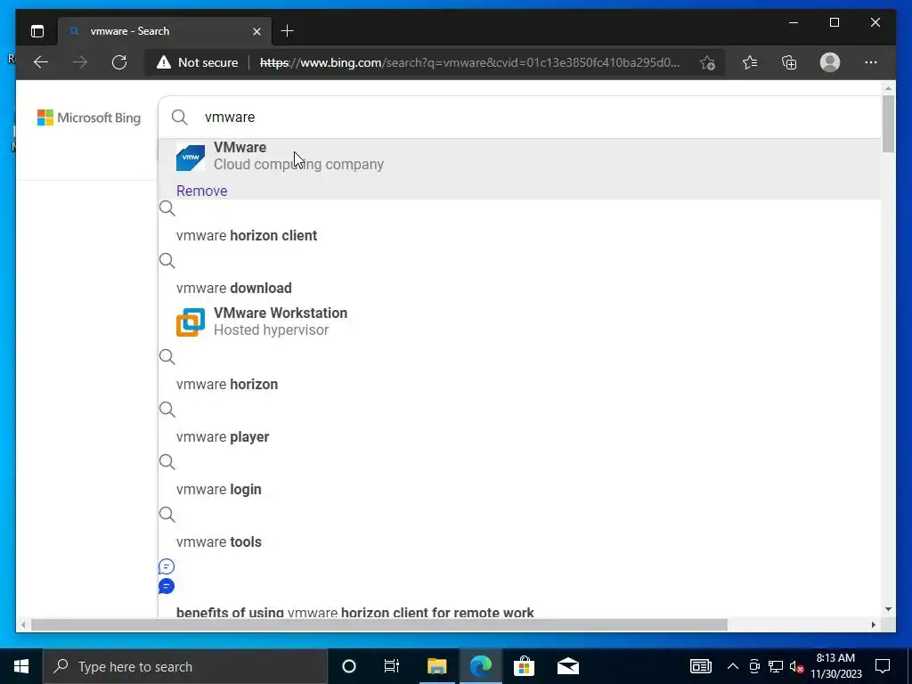
Task: Click the scroll down arrow
Action: 888,609
